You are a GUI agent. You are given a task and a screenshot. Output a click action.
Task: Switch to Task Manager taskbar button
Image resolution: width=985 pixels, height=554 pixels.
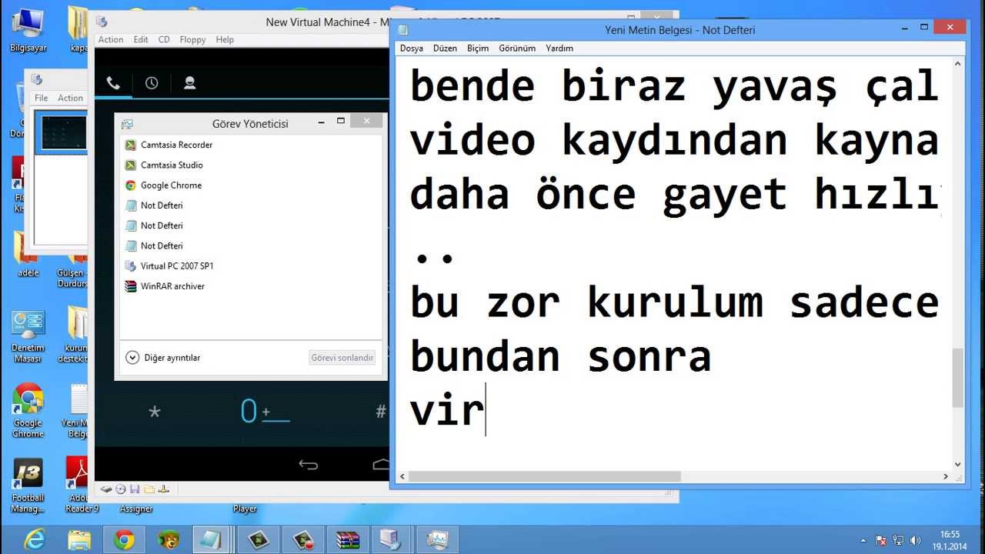[x=436, y=539]
